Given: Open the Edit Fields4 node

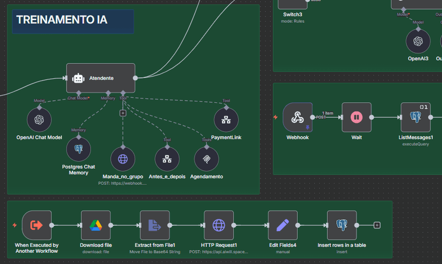Looking at the screenshot, I should pyautogui.click(x=283, y=225).
